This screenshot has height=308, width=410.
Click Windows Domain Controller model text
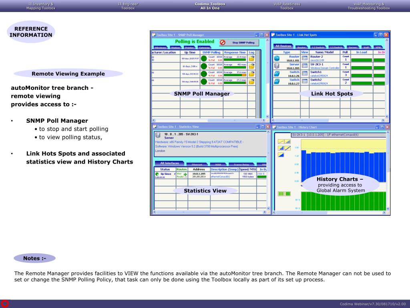pyautogui.click(x=325, y=68)
